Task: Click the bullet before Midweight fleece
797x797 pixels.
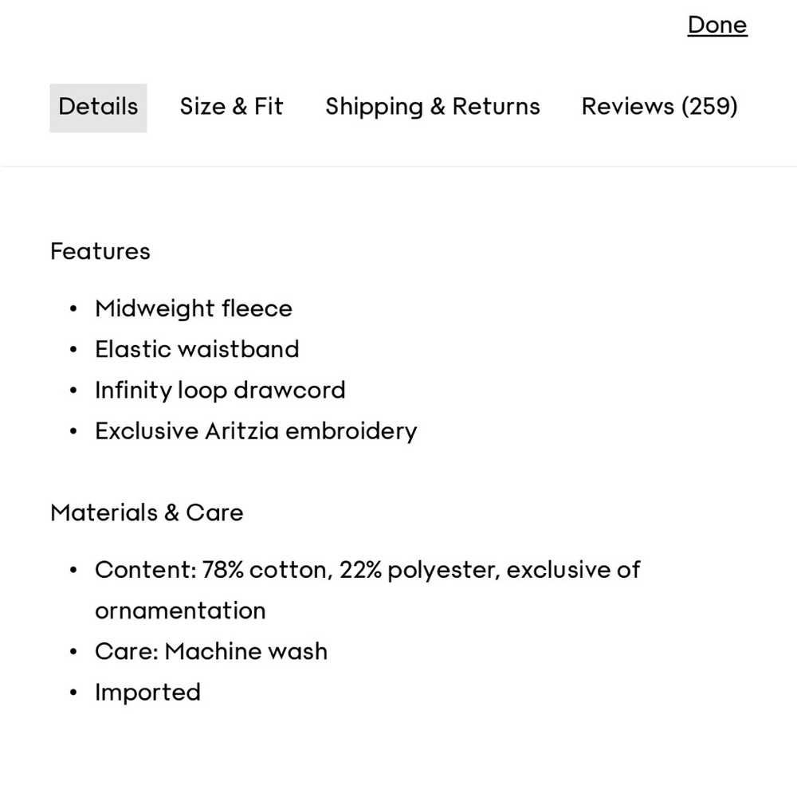Action: coord(73,308)
